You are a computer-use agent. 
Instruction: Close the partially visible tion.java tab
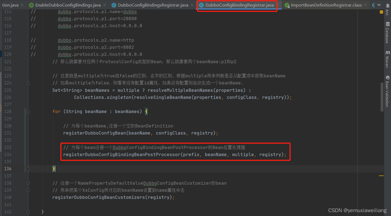click(22, 5)
